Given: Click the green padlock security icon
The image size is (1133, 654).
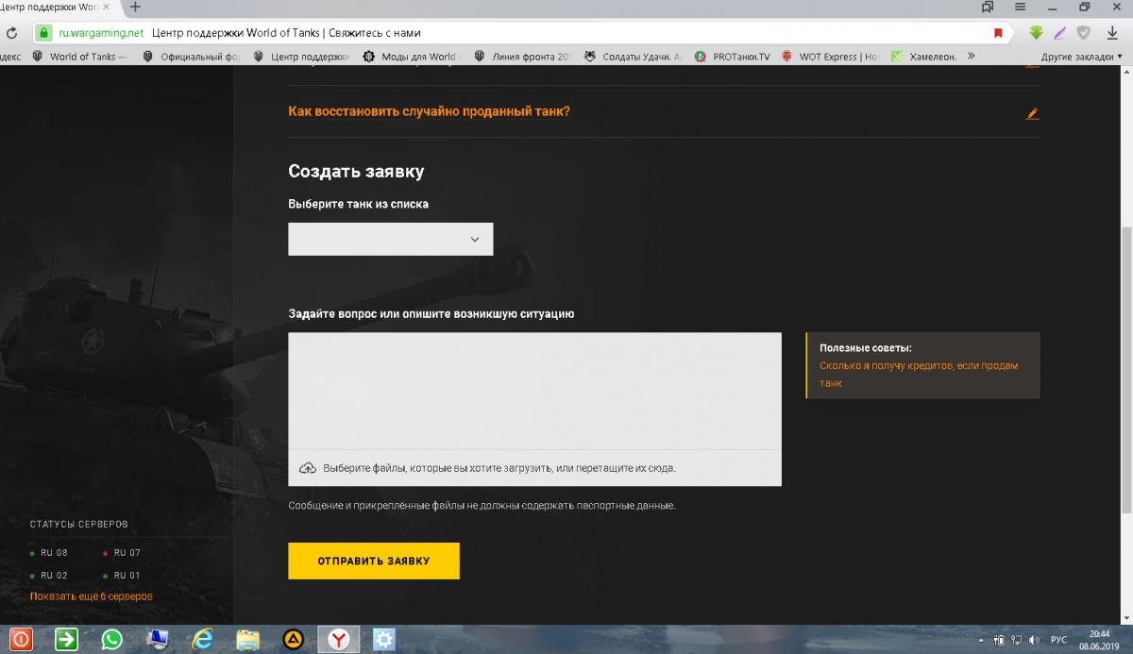Looking at the screenshot, I should [42, 32].
